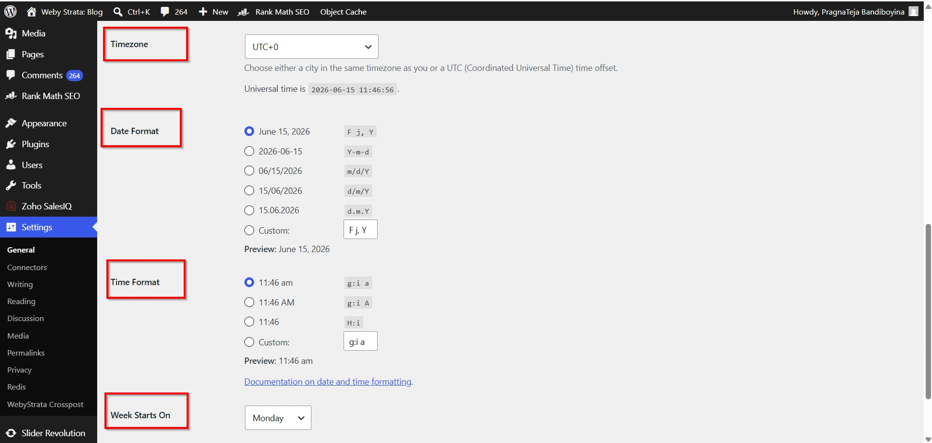Open the Media settings submenu item
Screen dimensions: 932x443
[x=18, y=336]
